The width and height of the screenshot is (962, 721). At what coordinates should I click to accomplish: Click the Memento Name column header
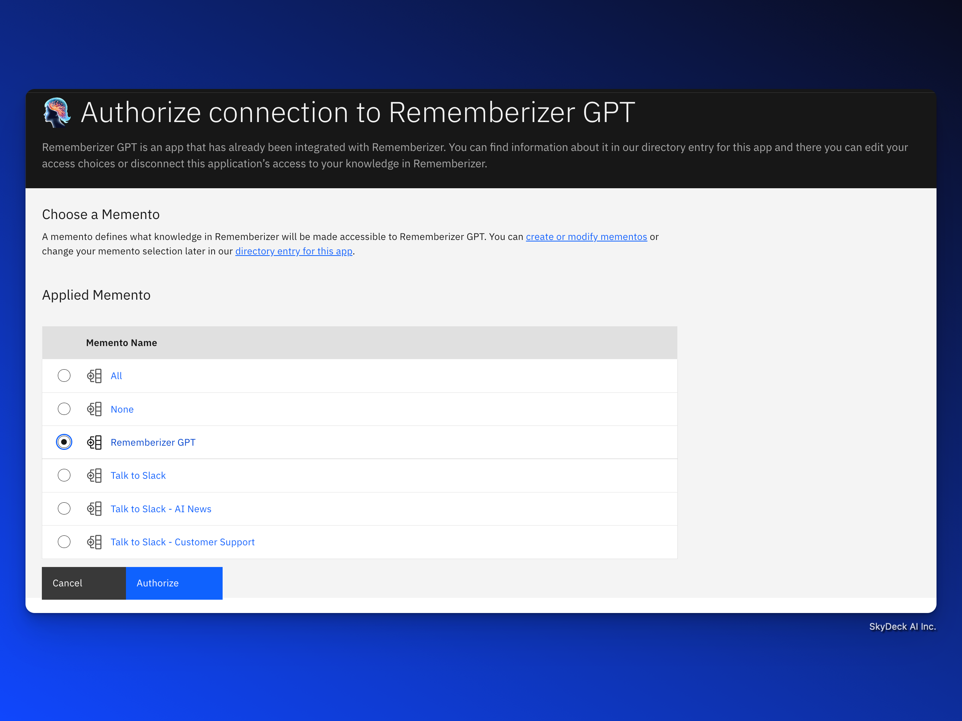121,343
